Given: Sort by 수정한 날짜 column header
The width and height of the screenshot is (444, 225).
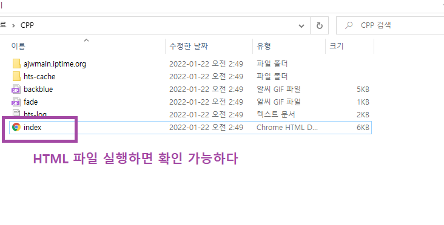Looking at the screenshot, I should [189, 46].
